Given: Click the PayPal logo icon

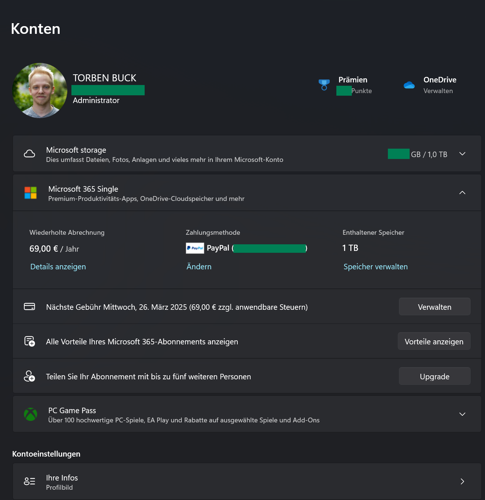Looking at the screenshot, I should point(195,248).
